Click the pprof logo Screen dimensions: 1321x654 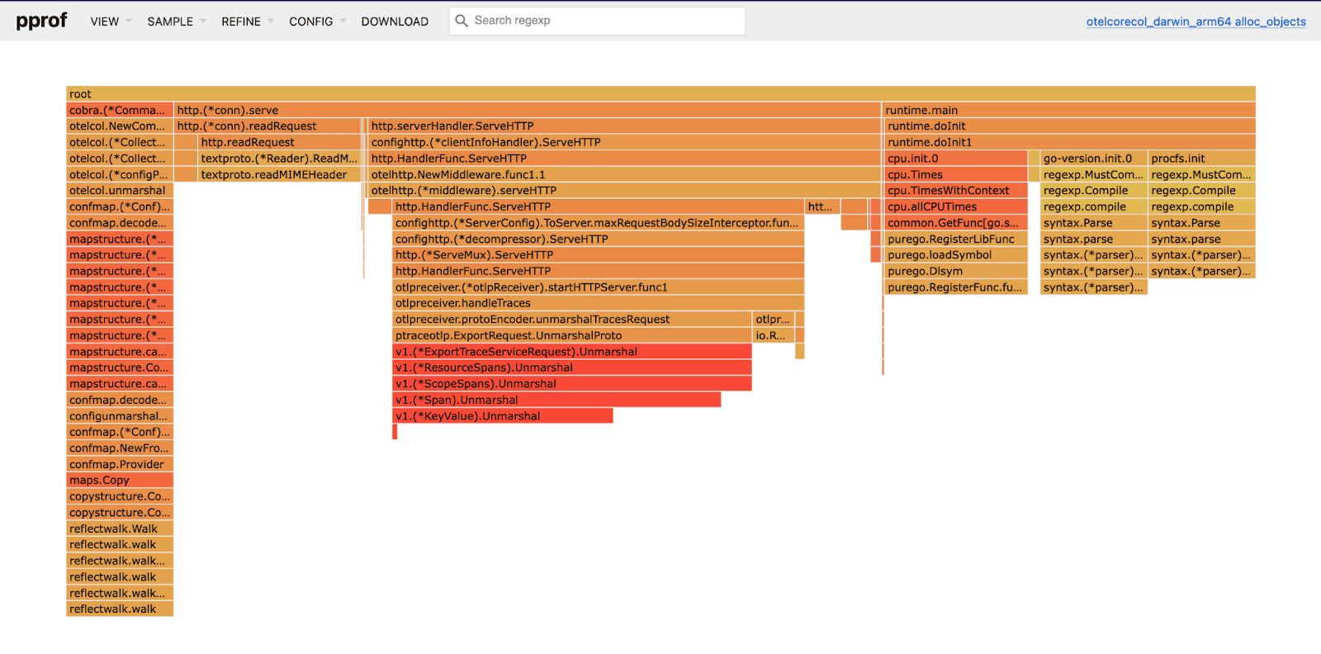coord(41,21)
